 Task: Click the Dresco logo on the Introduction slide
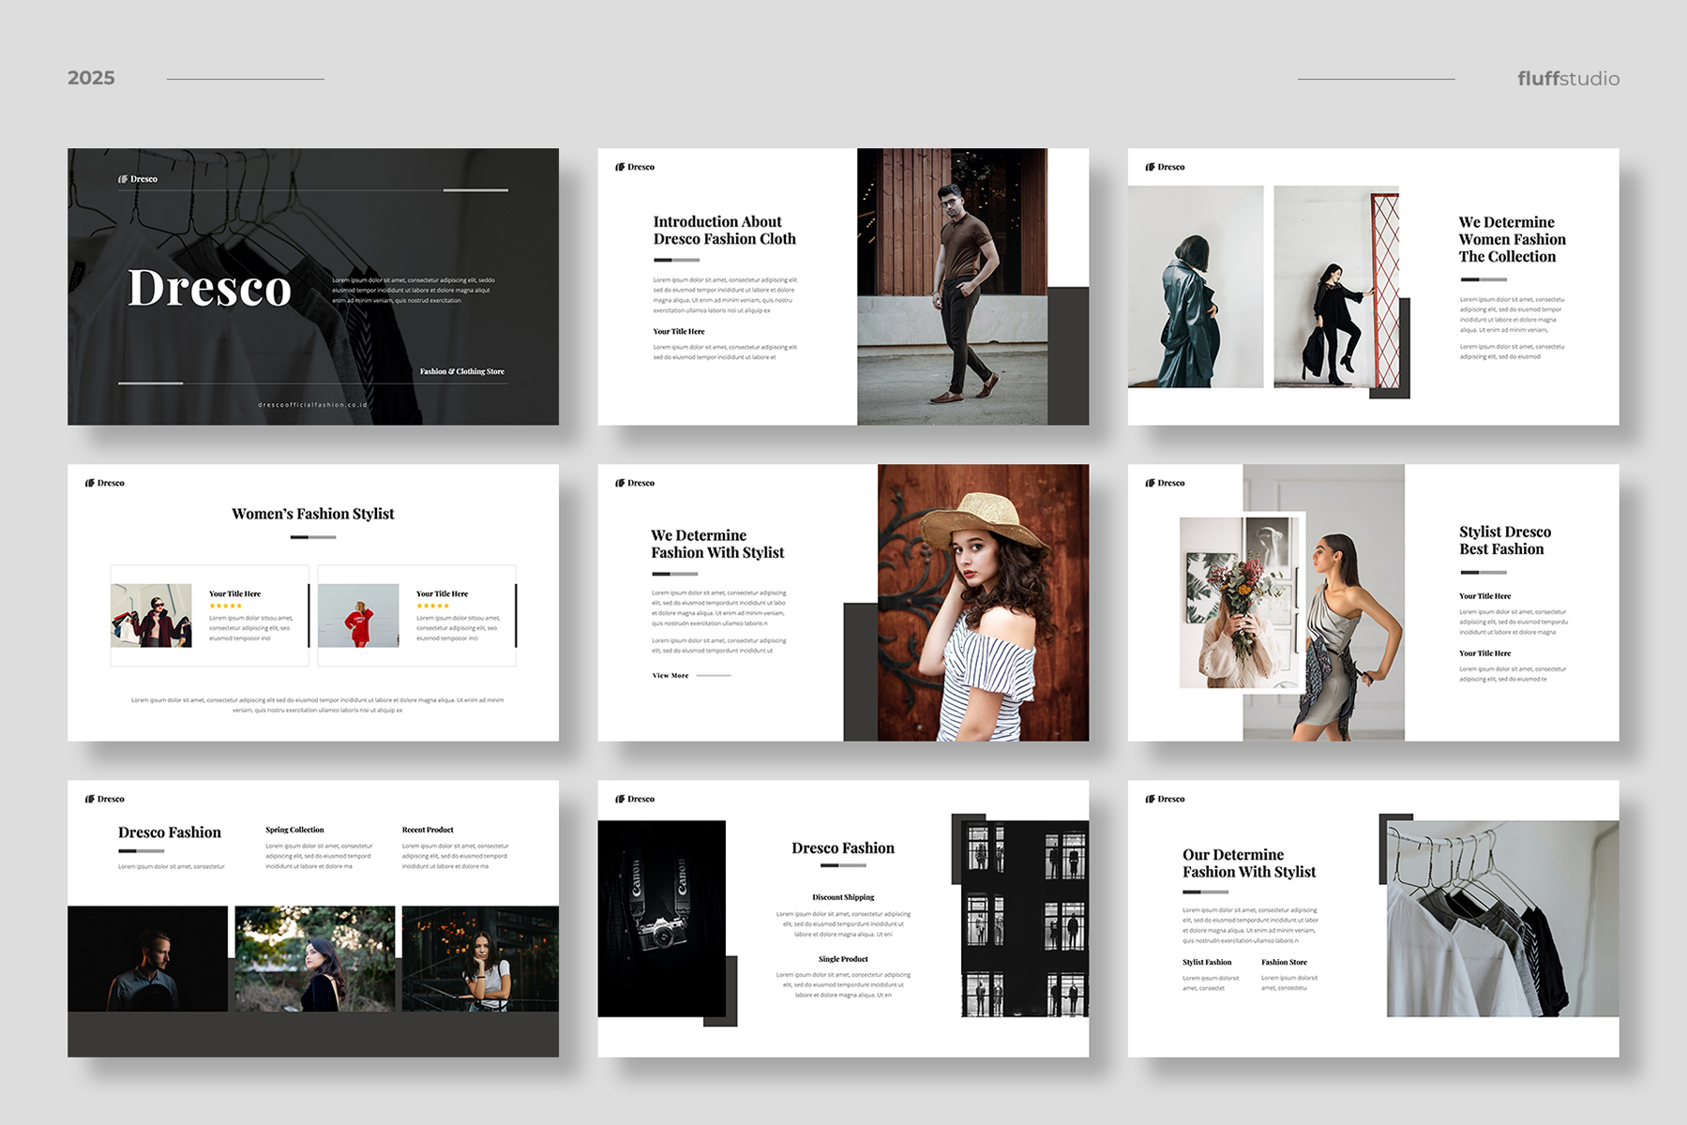pos(635,167)
